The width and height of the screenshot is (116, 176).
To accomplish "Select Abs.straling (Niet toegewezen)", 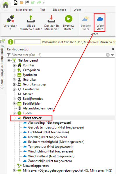I will click(49, 123).
